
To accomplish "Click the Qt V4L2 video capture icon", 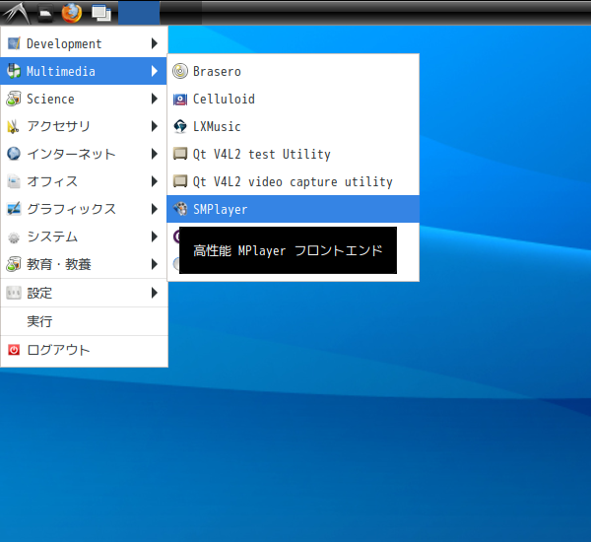I will (x=180, y=181).
